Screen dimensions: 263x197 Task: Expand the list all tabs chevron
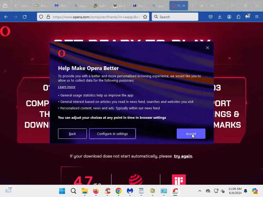[212, 6]
